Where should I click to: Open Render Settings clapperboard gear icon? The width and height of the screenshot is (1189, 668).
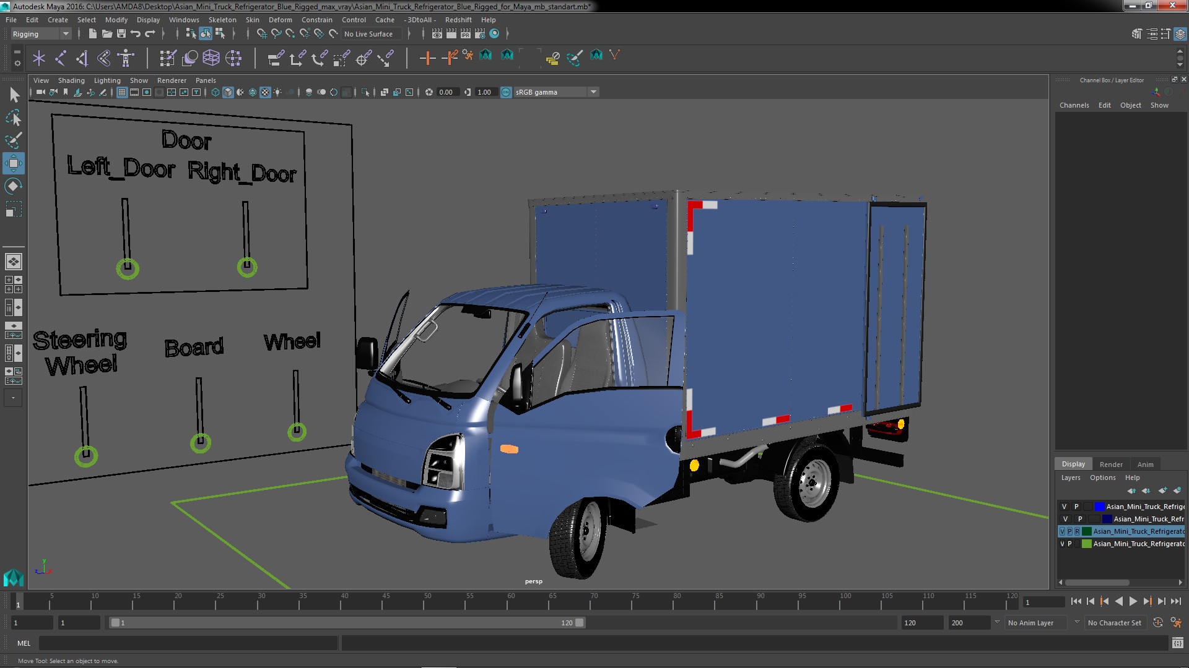click(480, 33)
